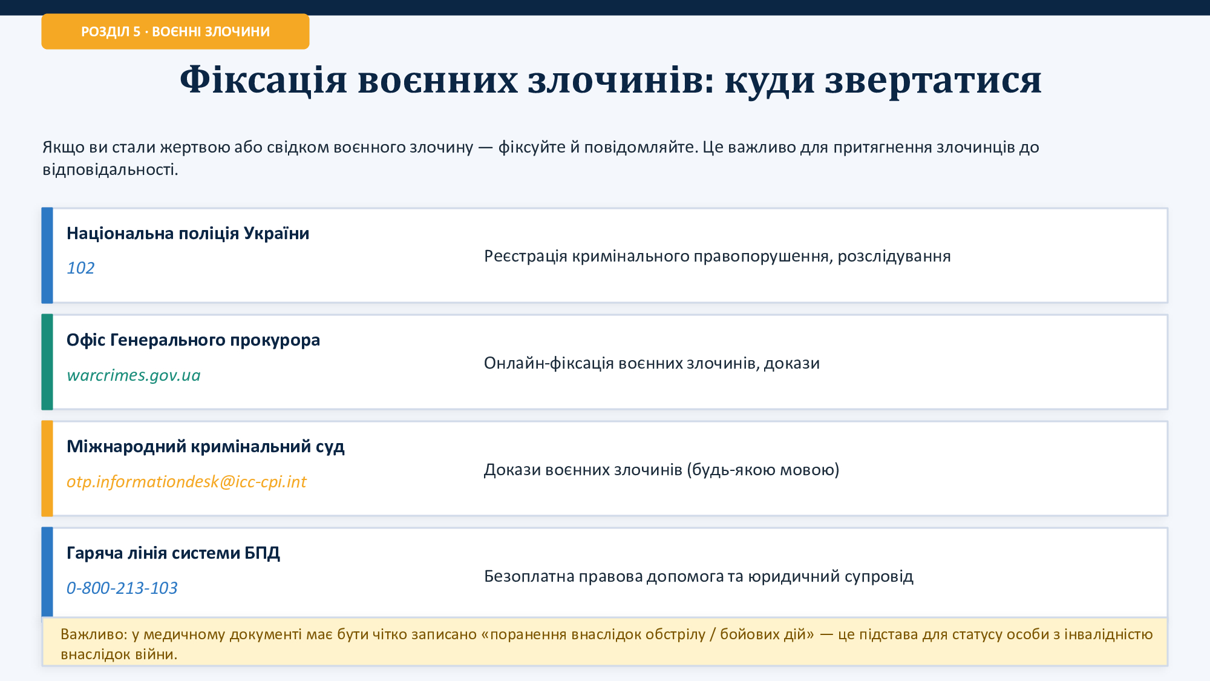Click the intro paragraph starting with 'Якщо ви стали жертвою'
Screen dimensions: 1210x681
click(x=540, y=157)
